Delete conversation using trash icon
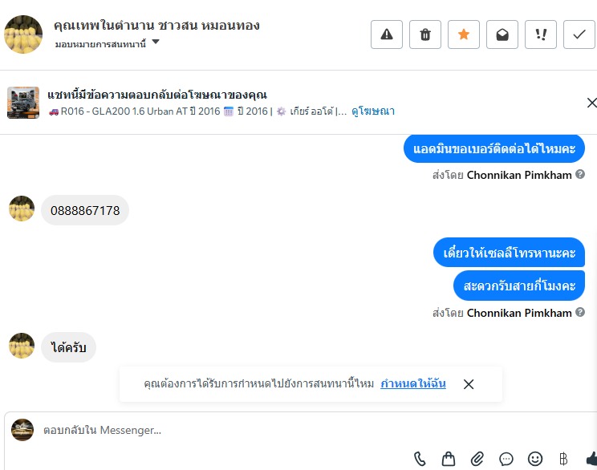Image resolution: width=597 pixels, height=470 pixels. [x=425, y=34]
